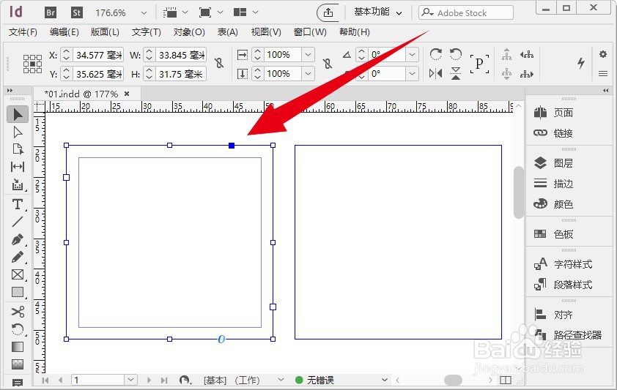
Task: Select the Pen tool
Action: tap(18, 239)
